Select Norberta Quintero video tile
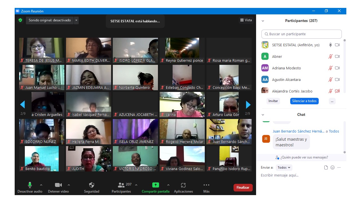Screen dimensions: 361x203 [x=135, y=78]
